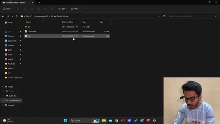Go forward with the right arrow
This screenshot has height=124, width=220.
pyautogui.click(x=8, y=16)
